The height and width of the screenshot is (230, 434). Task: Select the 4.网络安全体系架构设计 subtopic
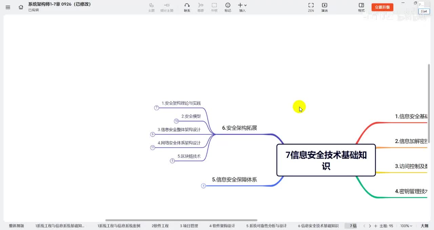179,143
